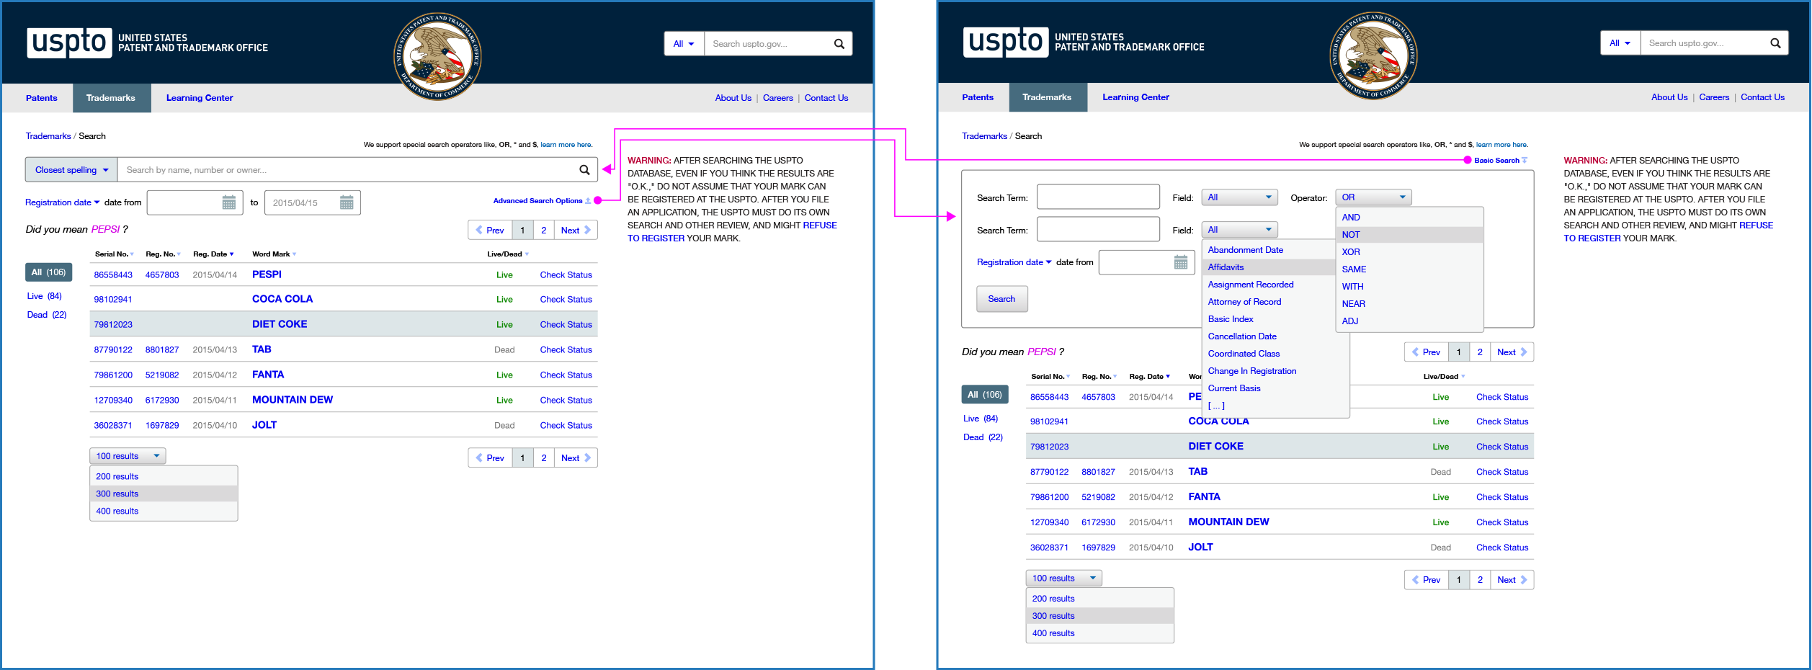Click Reg. Date sort arrow, right mockup
This screenshot has height=670, width=1812.
[x=1167, y=377]
